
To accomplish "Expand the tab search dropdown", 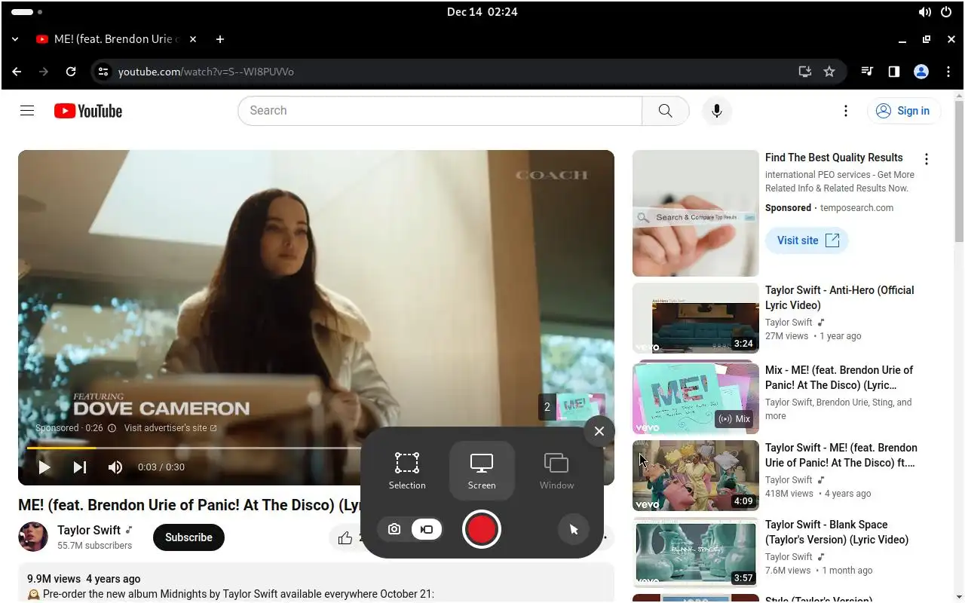I will pos(15,39).
